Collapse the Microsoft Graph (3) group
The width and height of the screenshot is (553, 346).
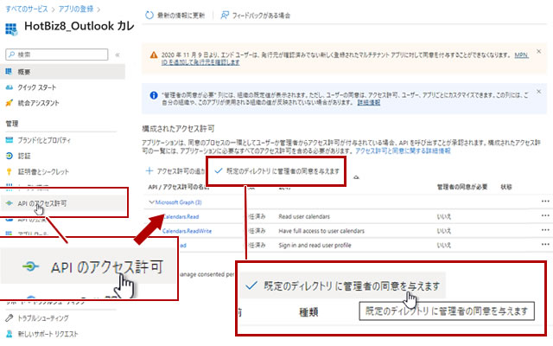coord(152,202)
